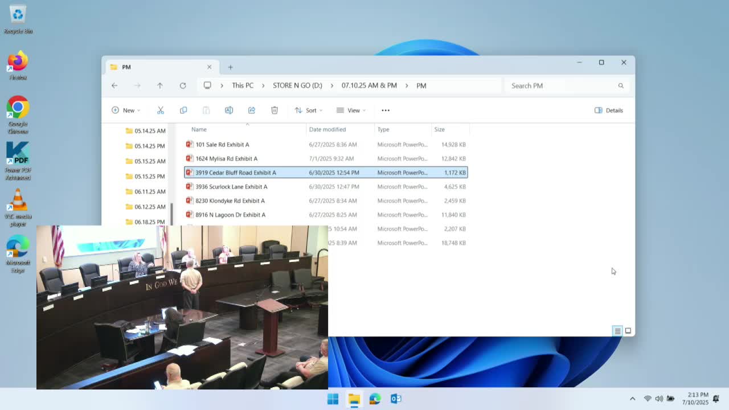This screenshot has width=729, height=410.
Task: Click the search magnifier icon
Action: pyautogui.click(x=621, y=85)
